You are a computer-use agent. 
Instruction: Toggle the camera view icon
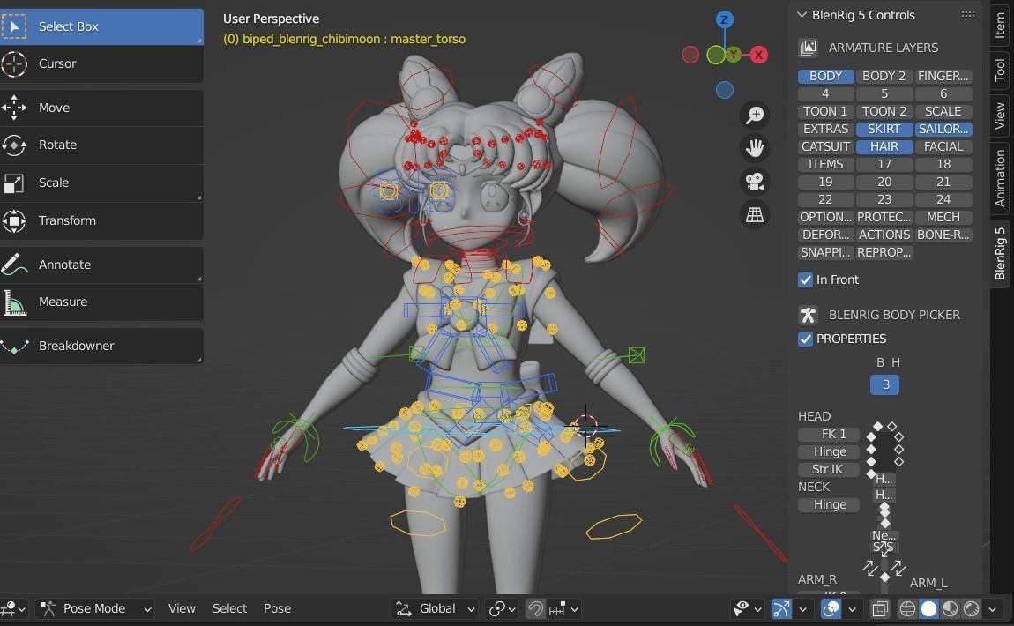pos(755,182)
